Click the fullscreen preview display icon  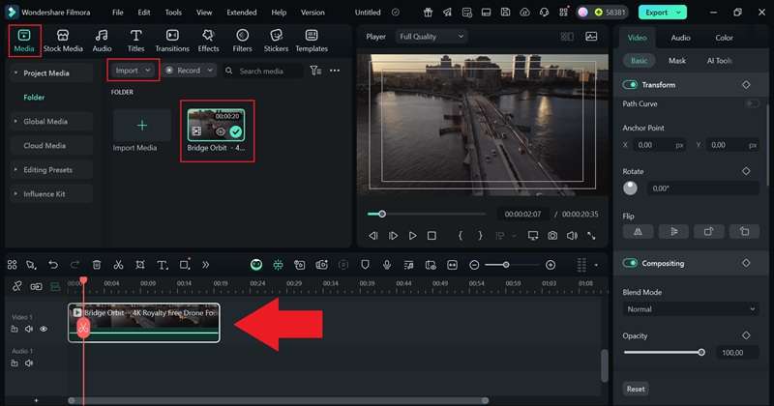point(533,236)
